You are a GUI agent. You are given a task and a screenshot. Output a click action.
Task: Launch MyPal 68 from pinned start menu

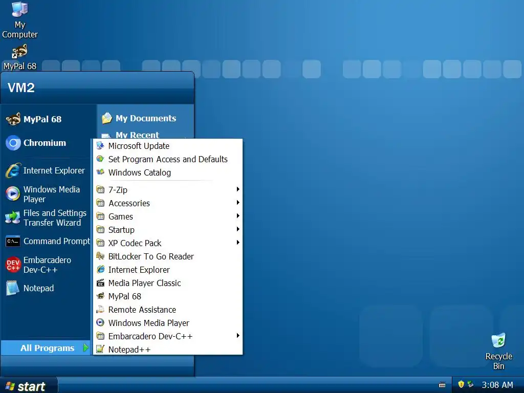point(46,119)
